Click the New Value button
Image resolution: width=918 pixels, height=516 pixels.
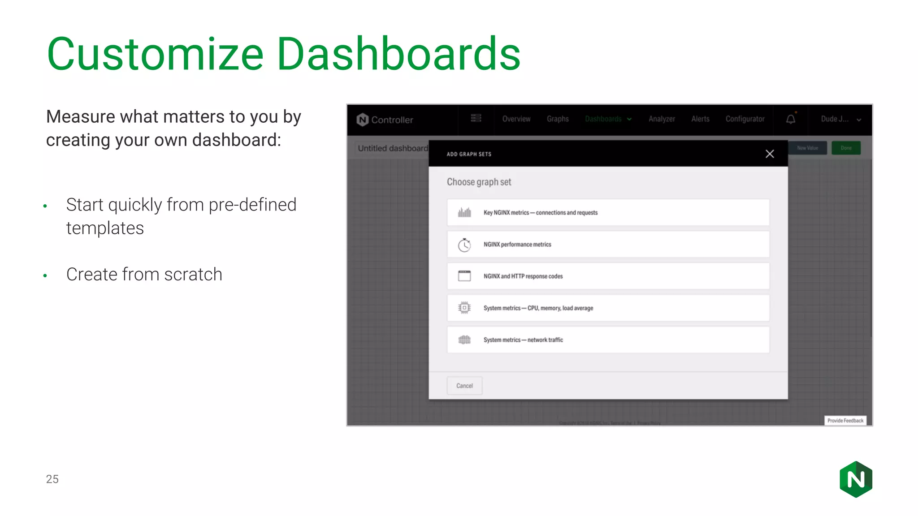click(x=808, y=148)
